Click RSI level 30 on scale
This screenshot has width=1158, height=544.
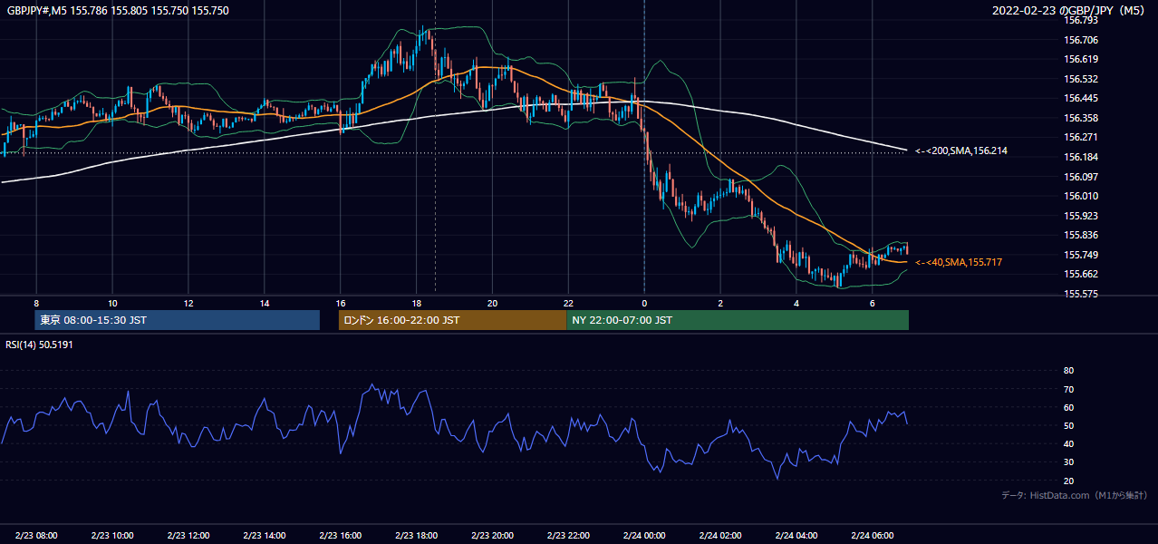click(1068, 462)
